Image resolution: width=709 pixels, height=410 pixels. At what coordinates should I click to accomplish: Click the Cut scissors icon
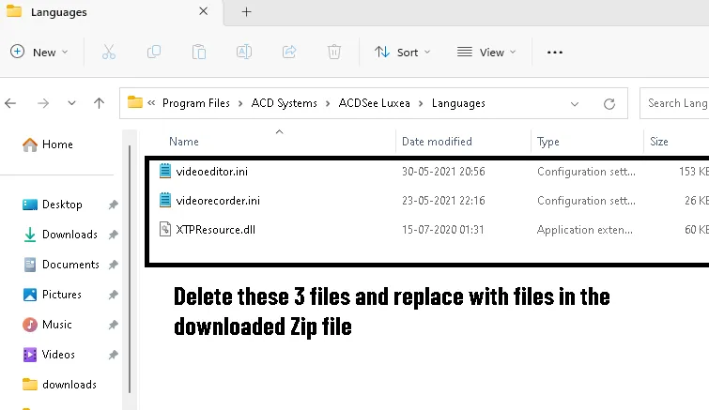[108, 53]
